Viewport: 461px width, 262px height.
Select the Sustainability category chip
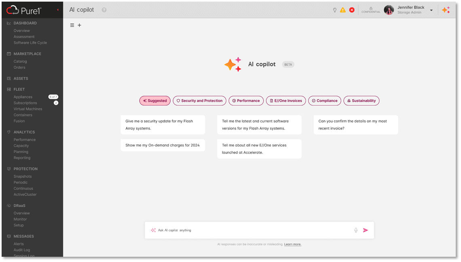[x=361, y=101]
